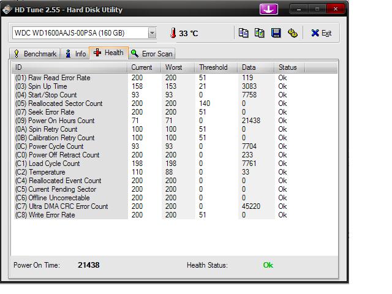
Task: Click the thermometer temperature icon
Action: point(173,33)
